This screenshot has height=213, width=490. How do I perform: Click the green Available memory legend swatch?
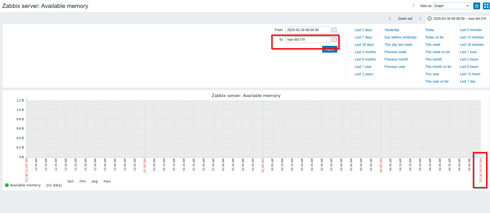coord(7,185)
